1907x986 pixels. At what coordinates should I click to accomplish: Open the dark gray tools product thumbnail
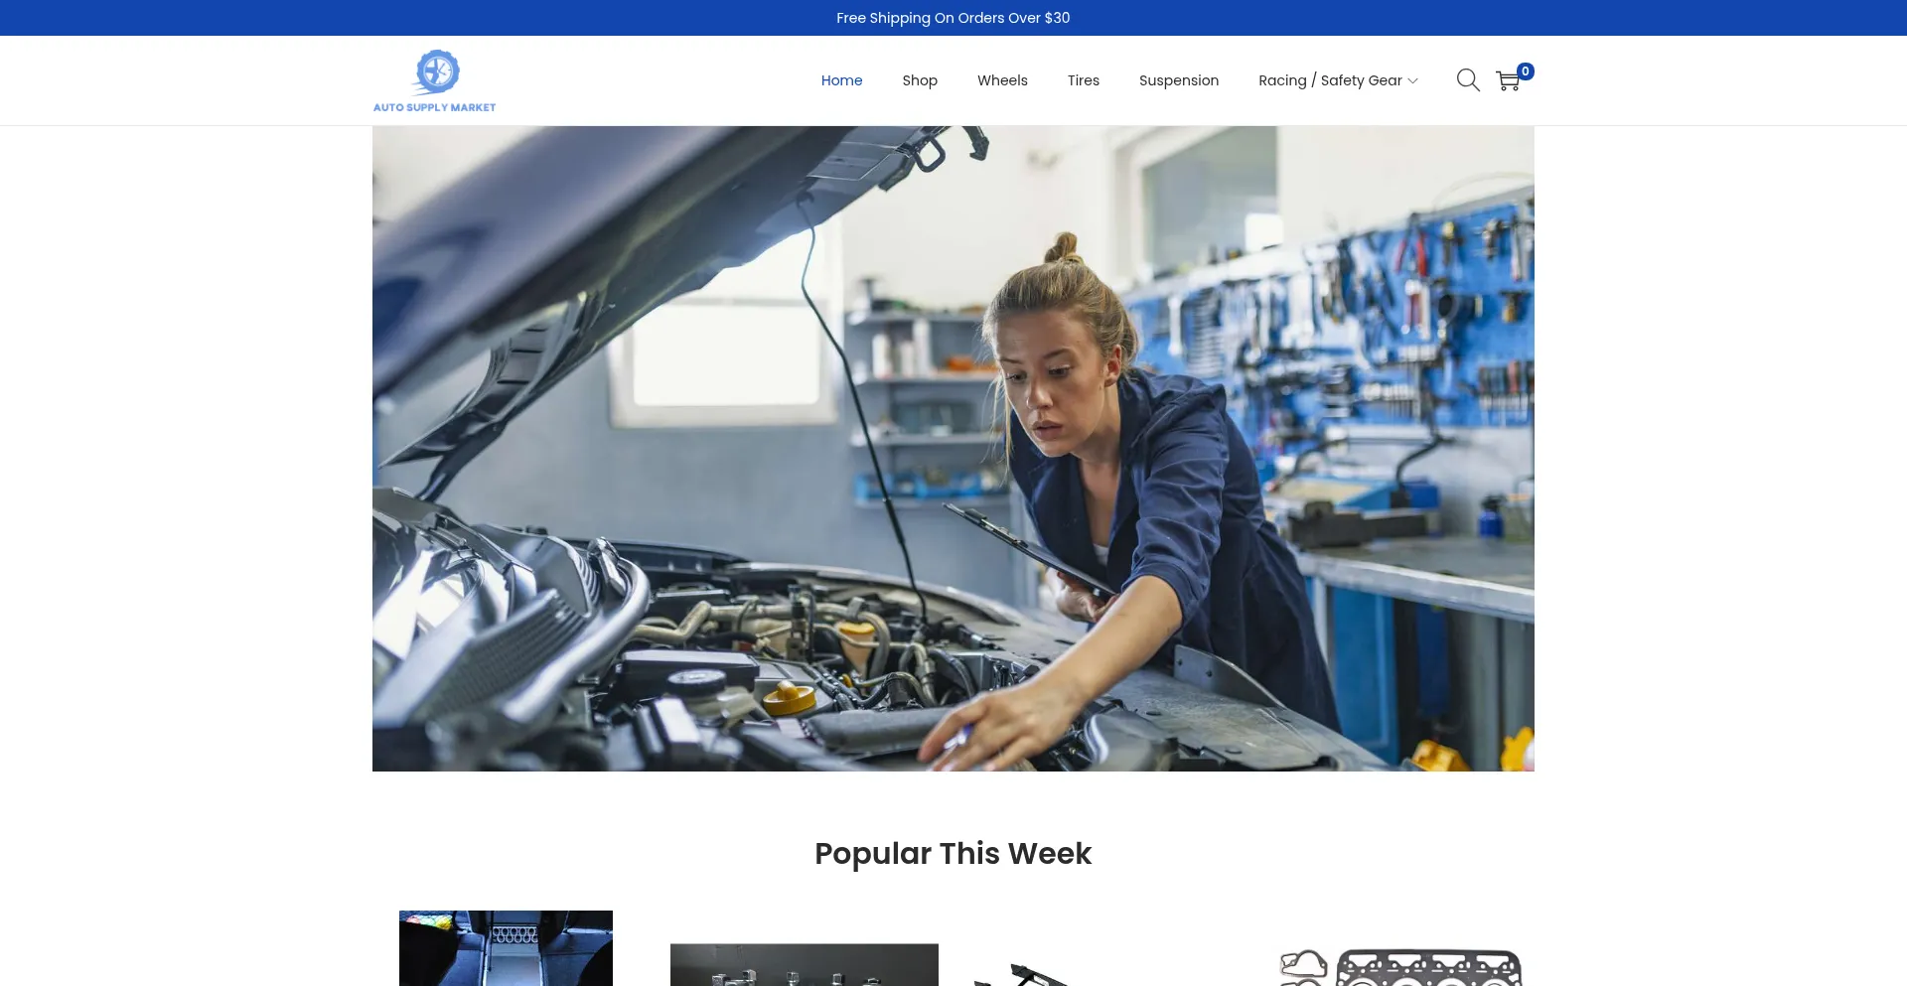pyautogui.click(x=805, y=965)
